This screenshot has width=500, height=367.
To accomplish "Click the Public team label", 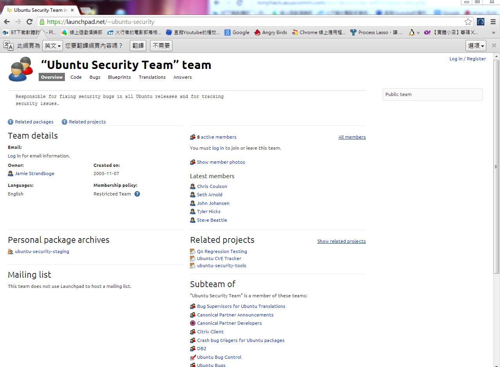I will [x=398, y=94].
